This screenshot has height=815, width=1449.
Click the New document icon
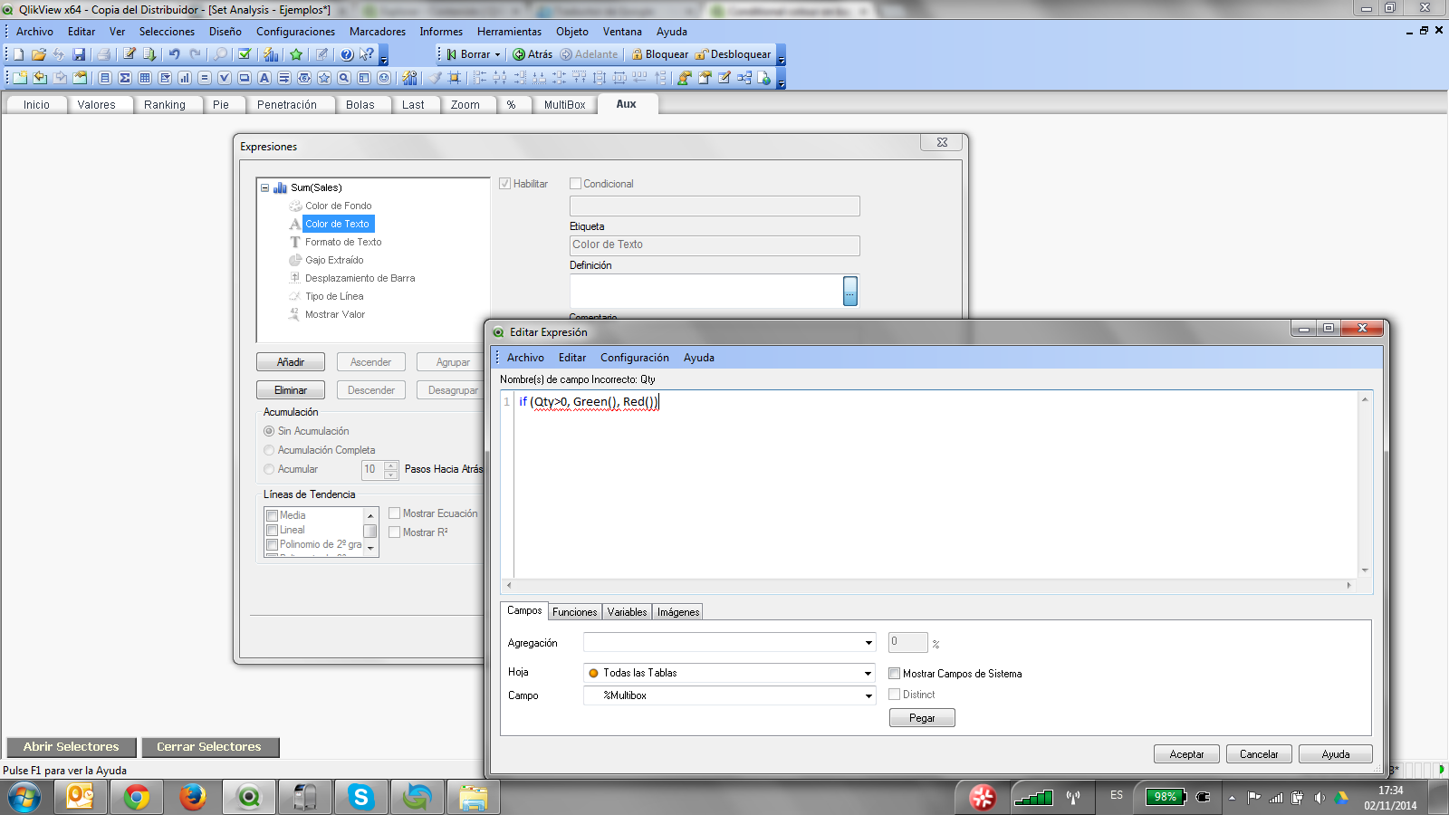point(19,54)
